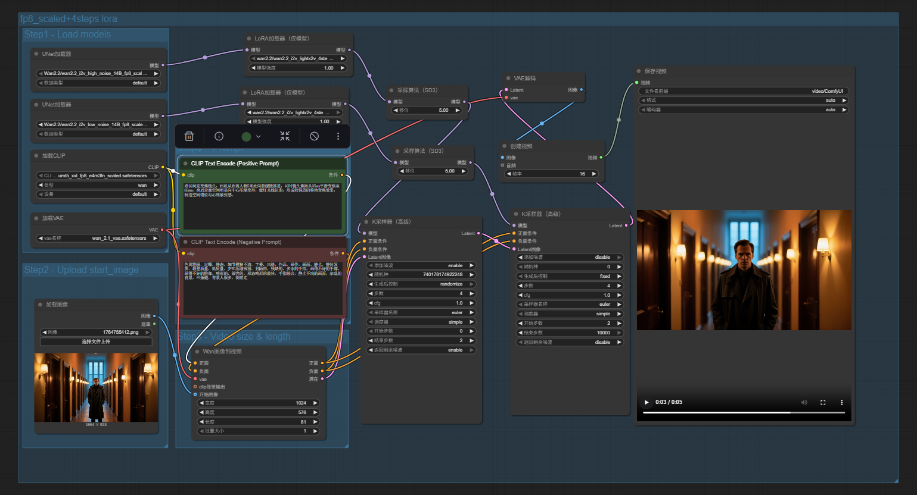Open the umt5_xxl CLIP name dropdown
The height and width of the screenshot is (495, 917).
click(x=98, y=176)
